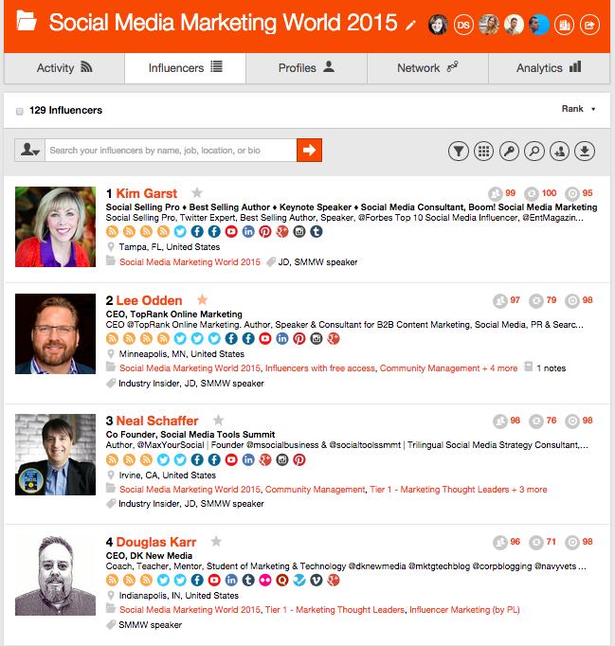
Task: Open Kim Garst's profile photo
Action: 55,226
